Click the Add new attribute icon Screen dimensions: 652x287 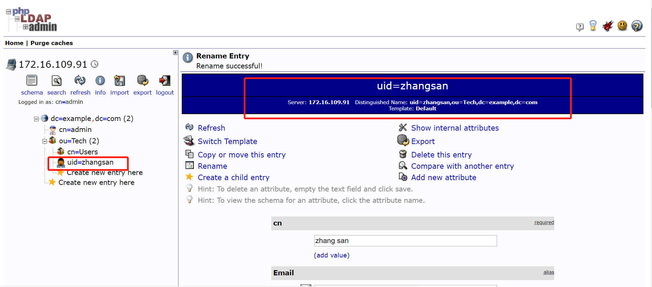403,177
